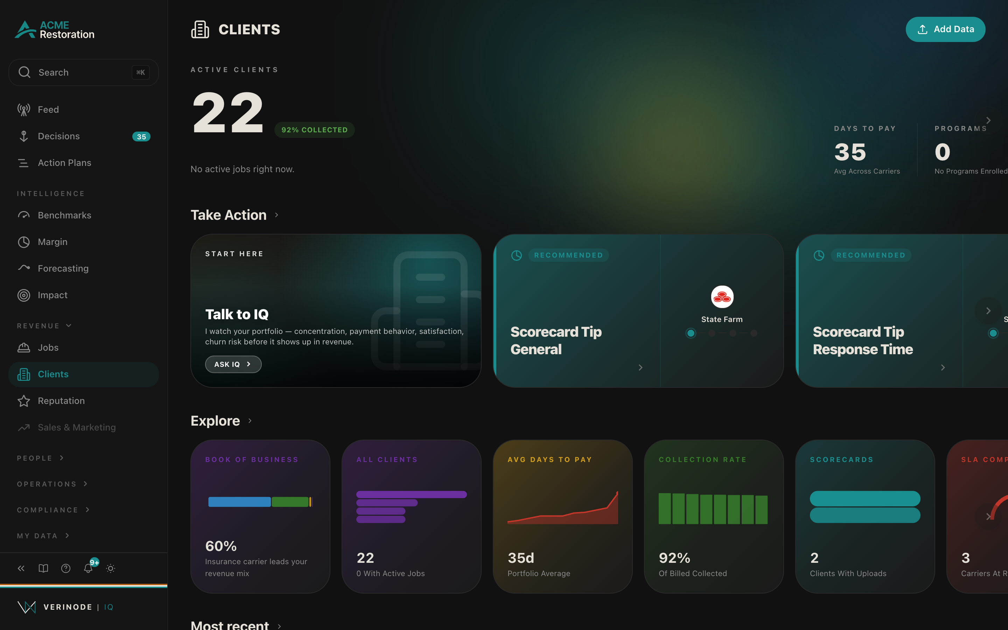Click the Action Plans list icon
The height and width of the screenshot is (630, 1008).
24,163
